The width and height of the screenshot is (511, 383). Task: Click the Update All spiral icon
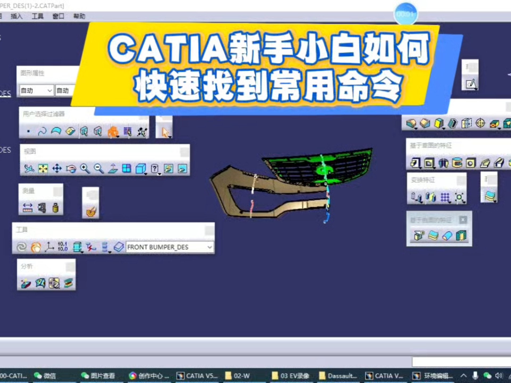[x=22, y=247]
